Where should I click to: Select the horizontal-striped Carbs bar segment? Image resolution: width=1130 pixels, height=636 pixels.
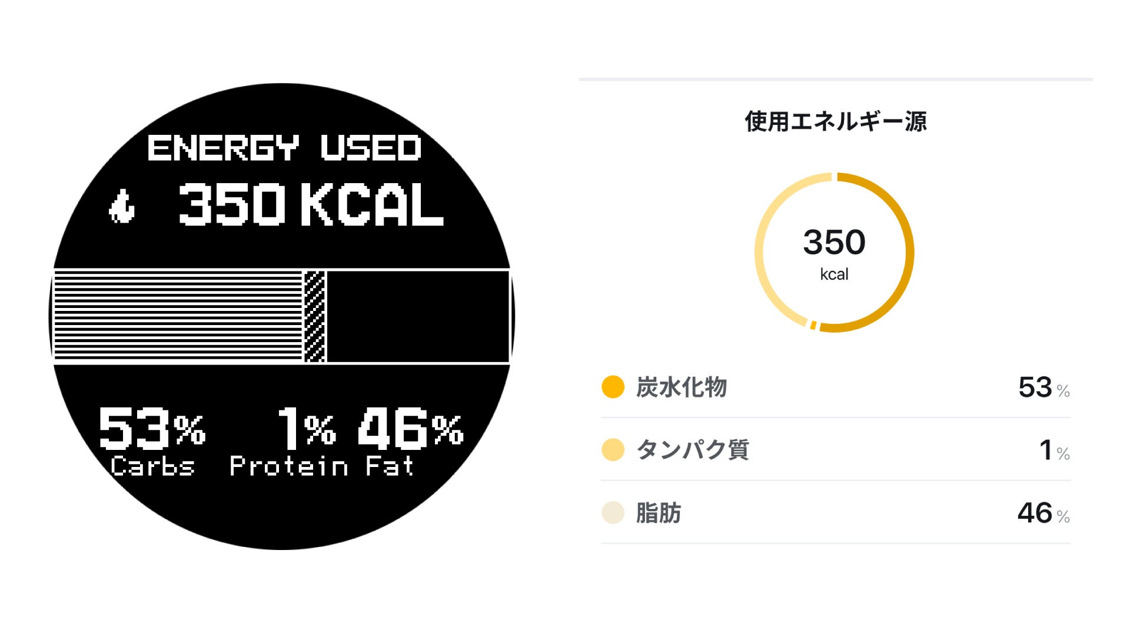pos(178,316)
